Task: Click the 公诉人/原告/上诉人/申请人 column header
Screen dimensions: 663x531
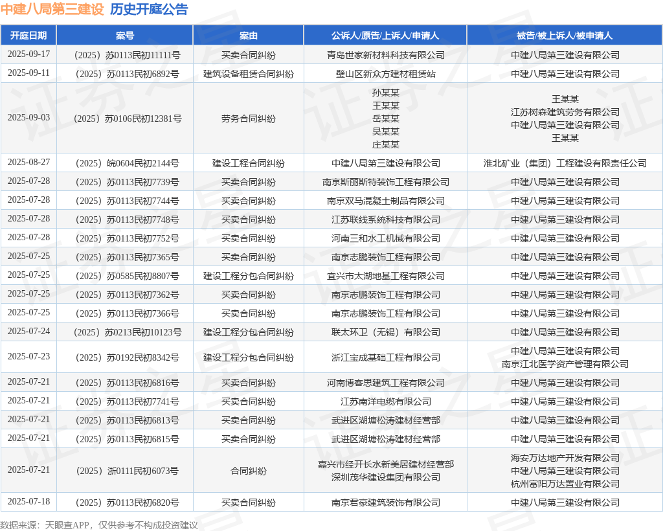Action: [x=385, y=36]
